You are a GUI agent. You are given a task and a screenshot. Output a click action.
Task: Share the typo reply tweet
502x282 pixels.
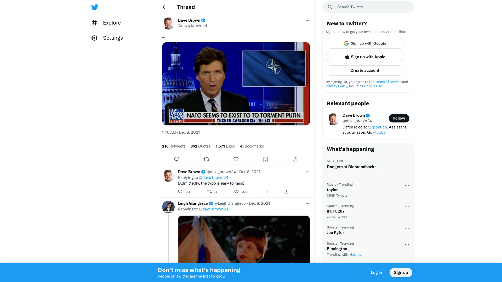(x=287, y=192)
